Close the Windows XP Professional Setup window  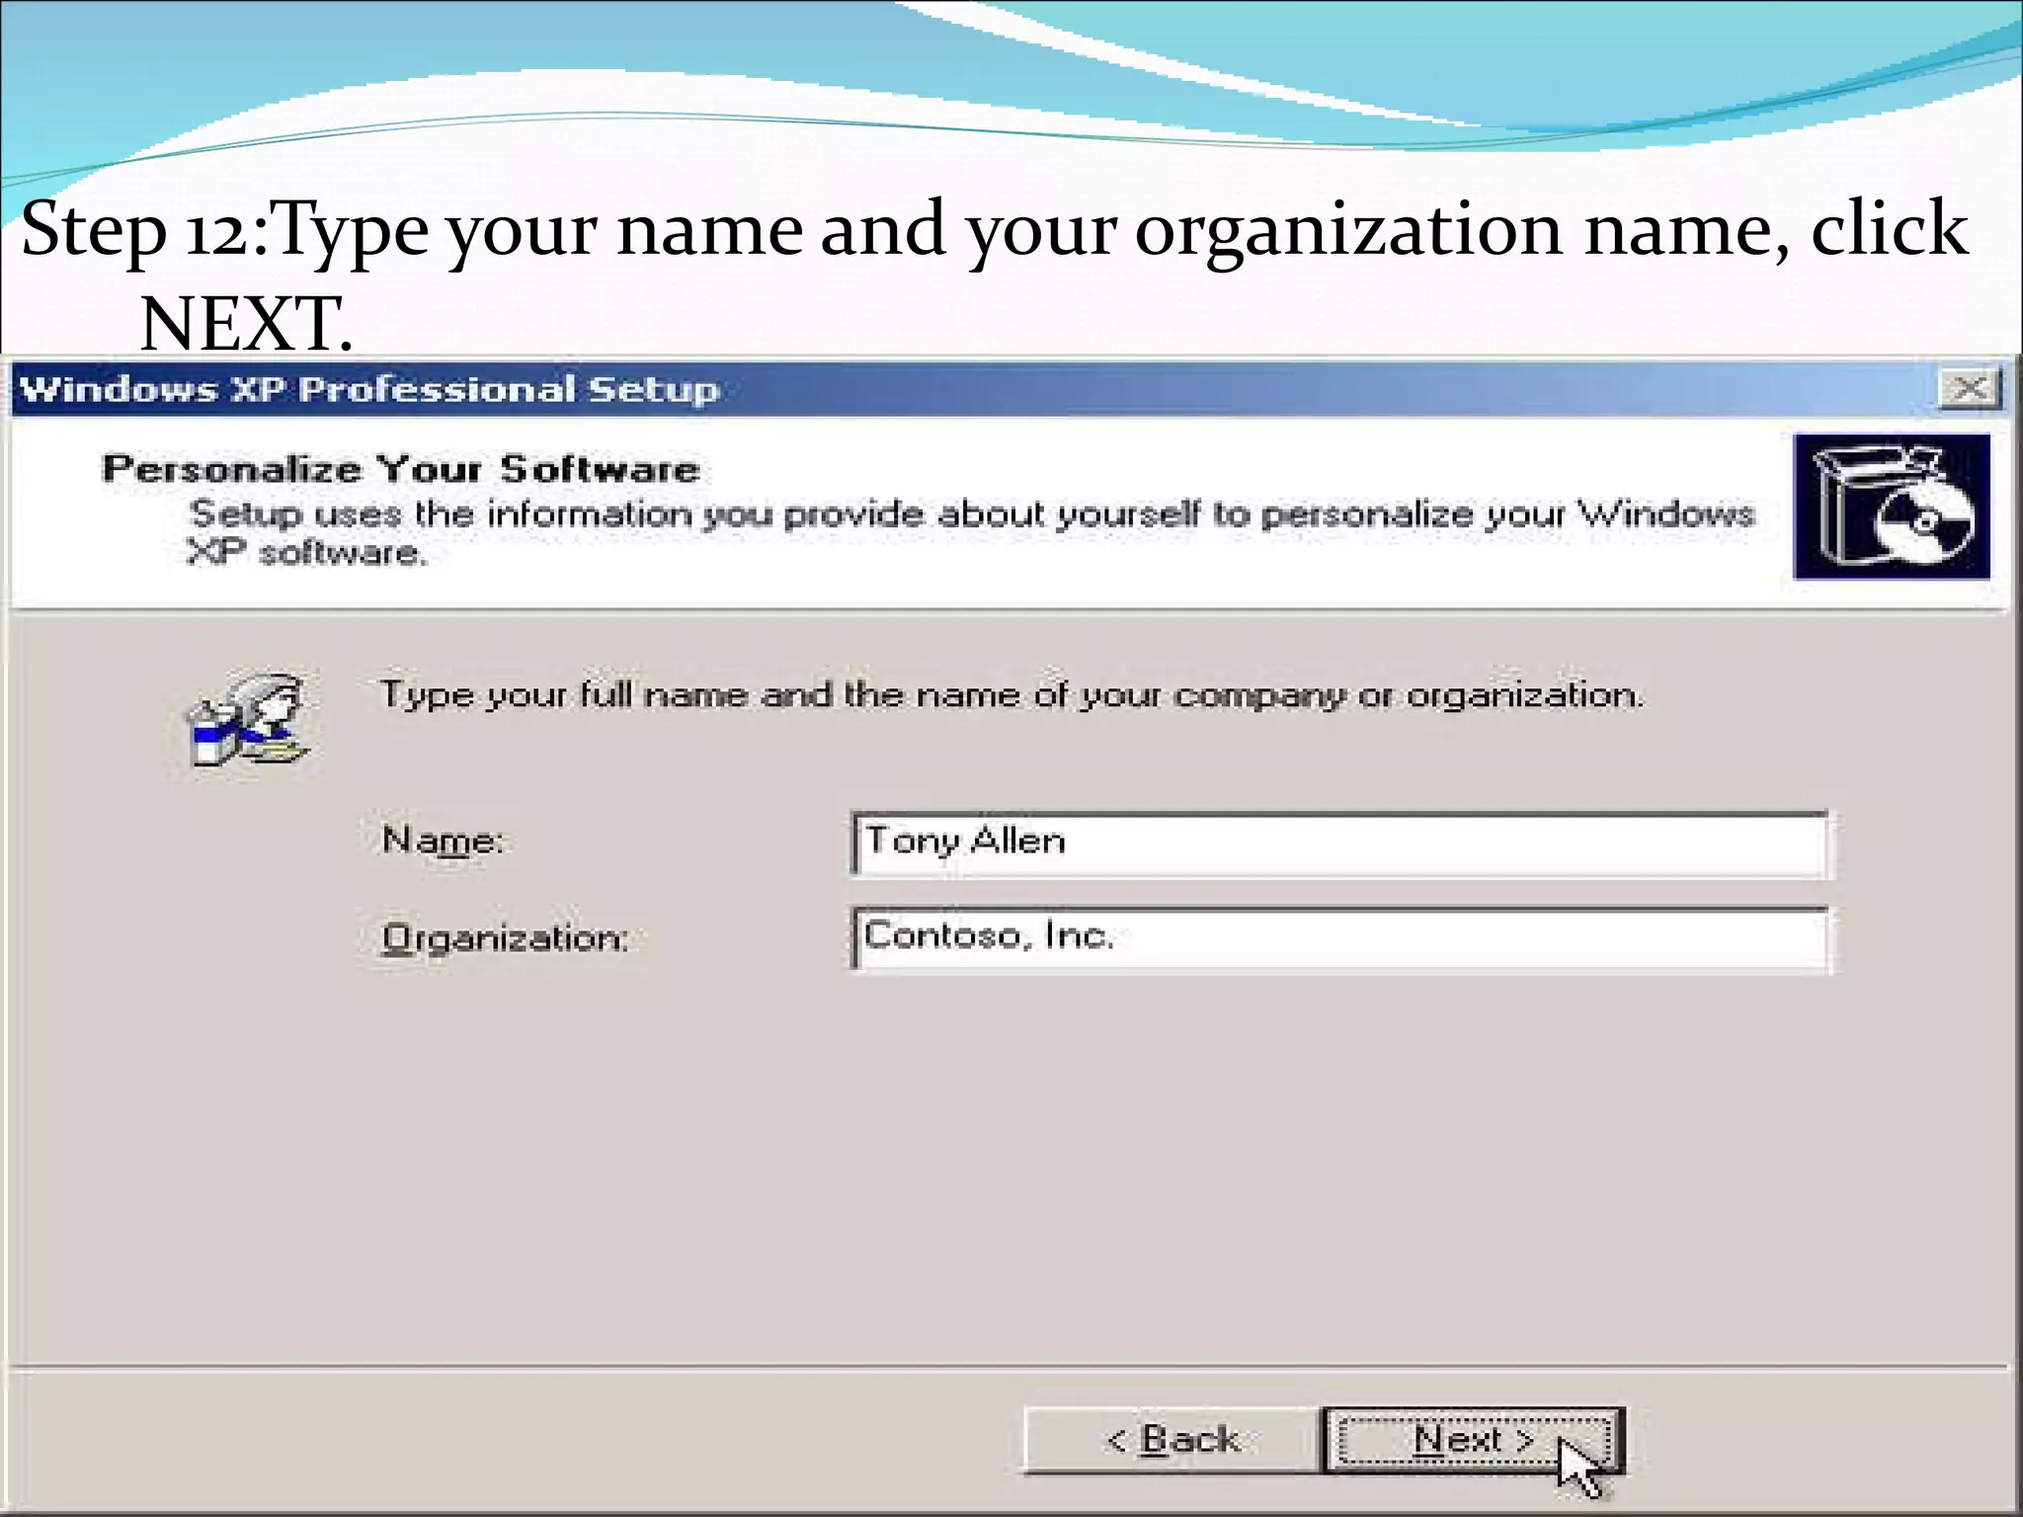pyautogui.click(x=1970, y=389)
